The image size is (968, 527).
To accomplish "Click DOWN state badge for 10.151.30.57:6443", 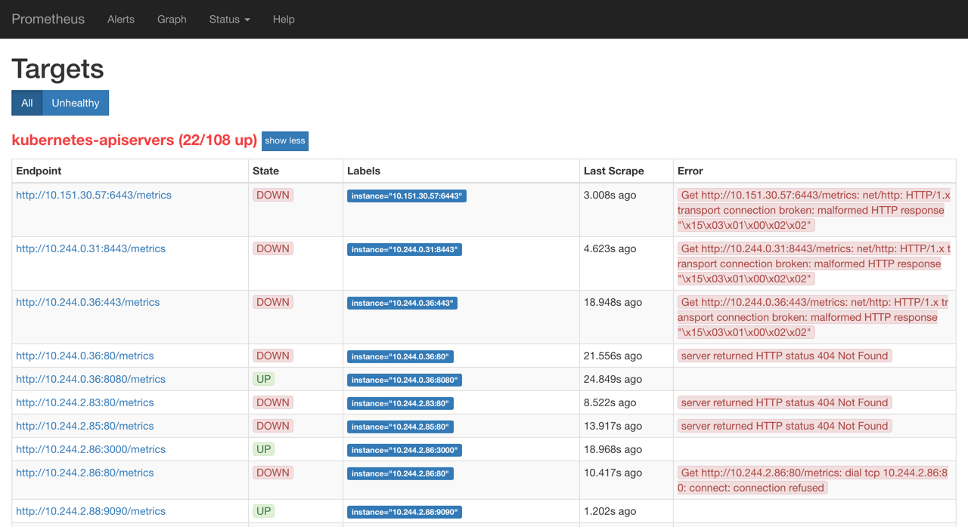I will [x=272, y=195].
